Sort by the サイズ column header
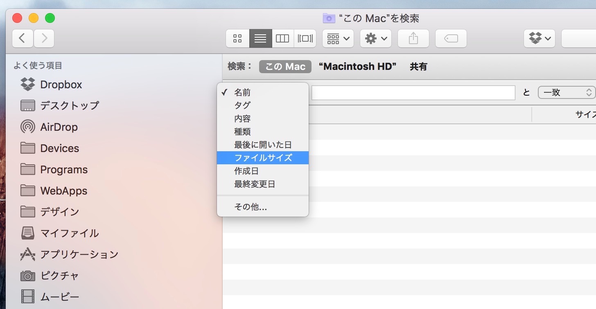This screenshot has width=596, height=309. click(x=564, y=115)
